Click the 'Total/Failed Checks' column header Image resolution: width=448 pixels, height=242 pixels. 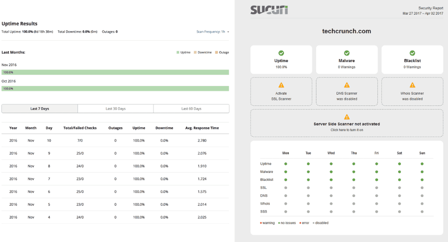click(80, 128)
